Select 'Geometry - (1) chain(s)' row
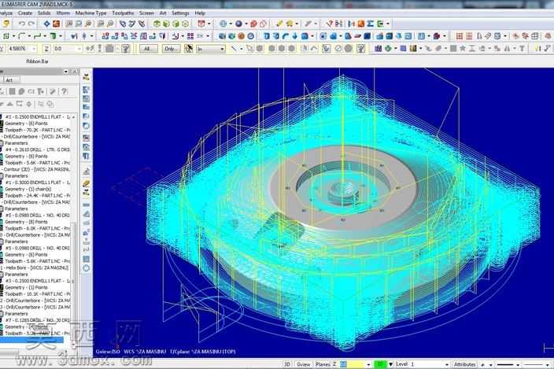Viewport: 554px width, 369px height. [x=28, y=190]
